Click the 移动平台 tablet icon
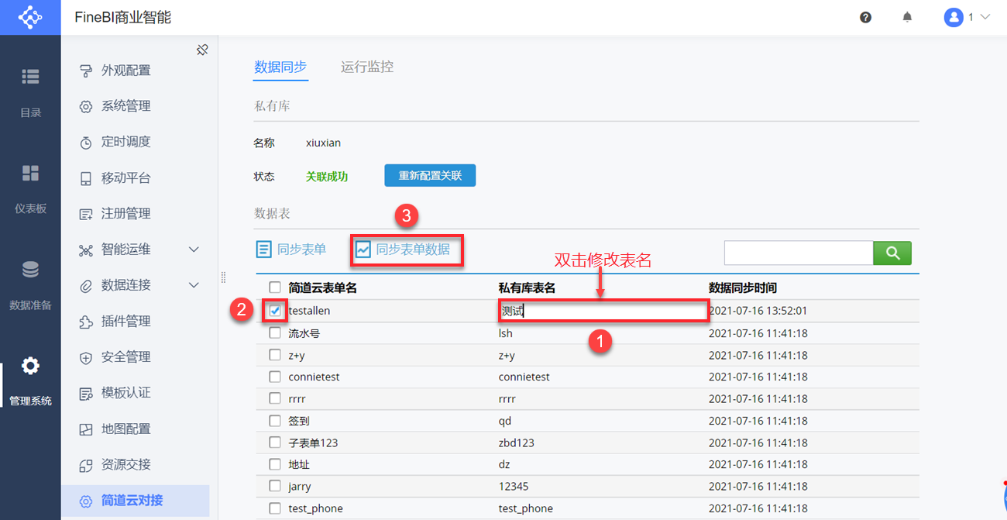Screen dimensions: 1007x520 pos(86,178)
